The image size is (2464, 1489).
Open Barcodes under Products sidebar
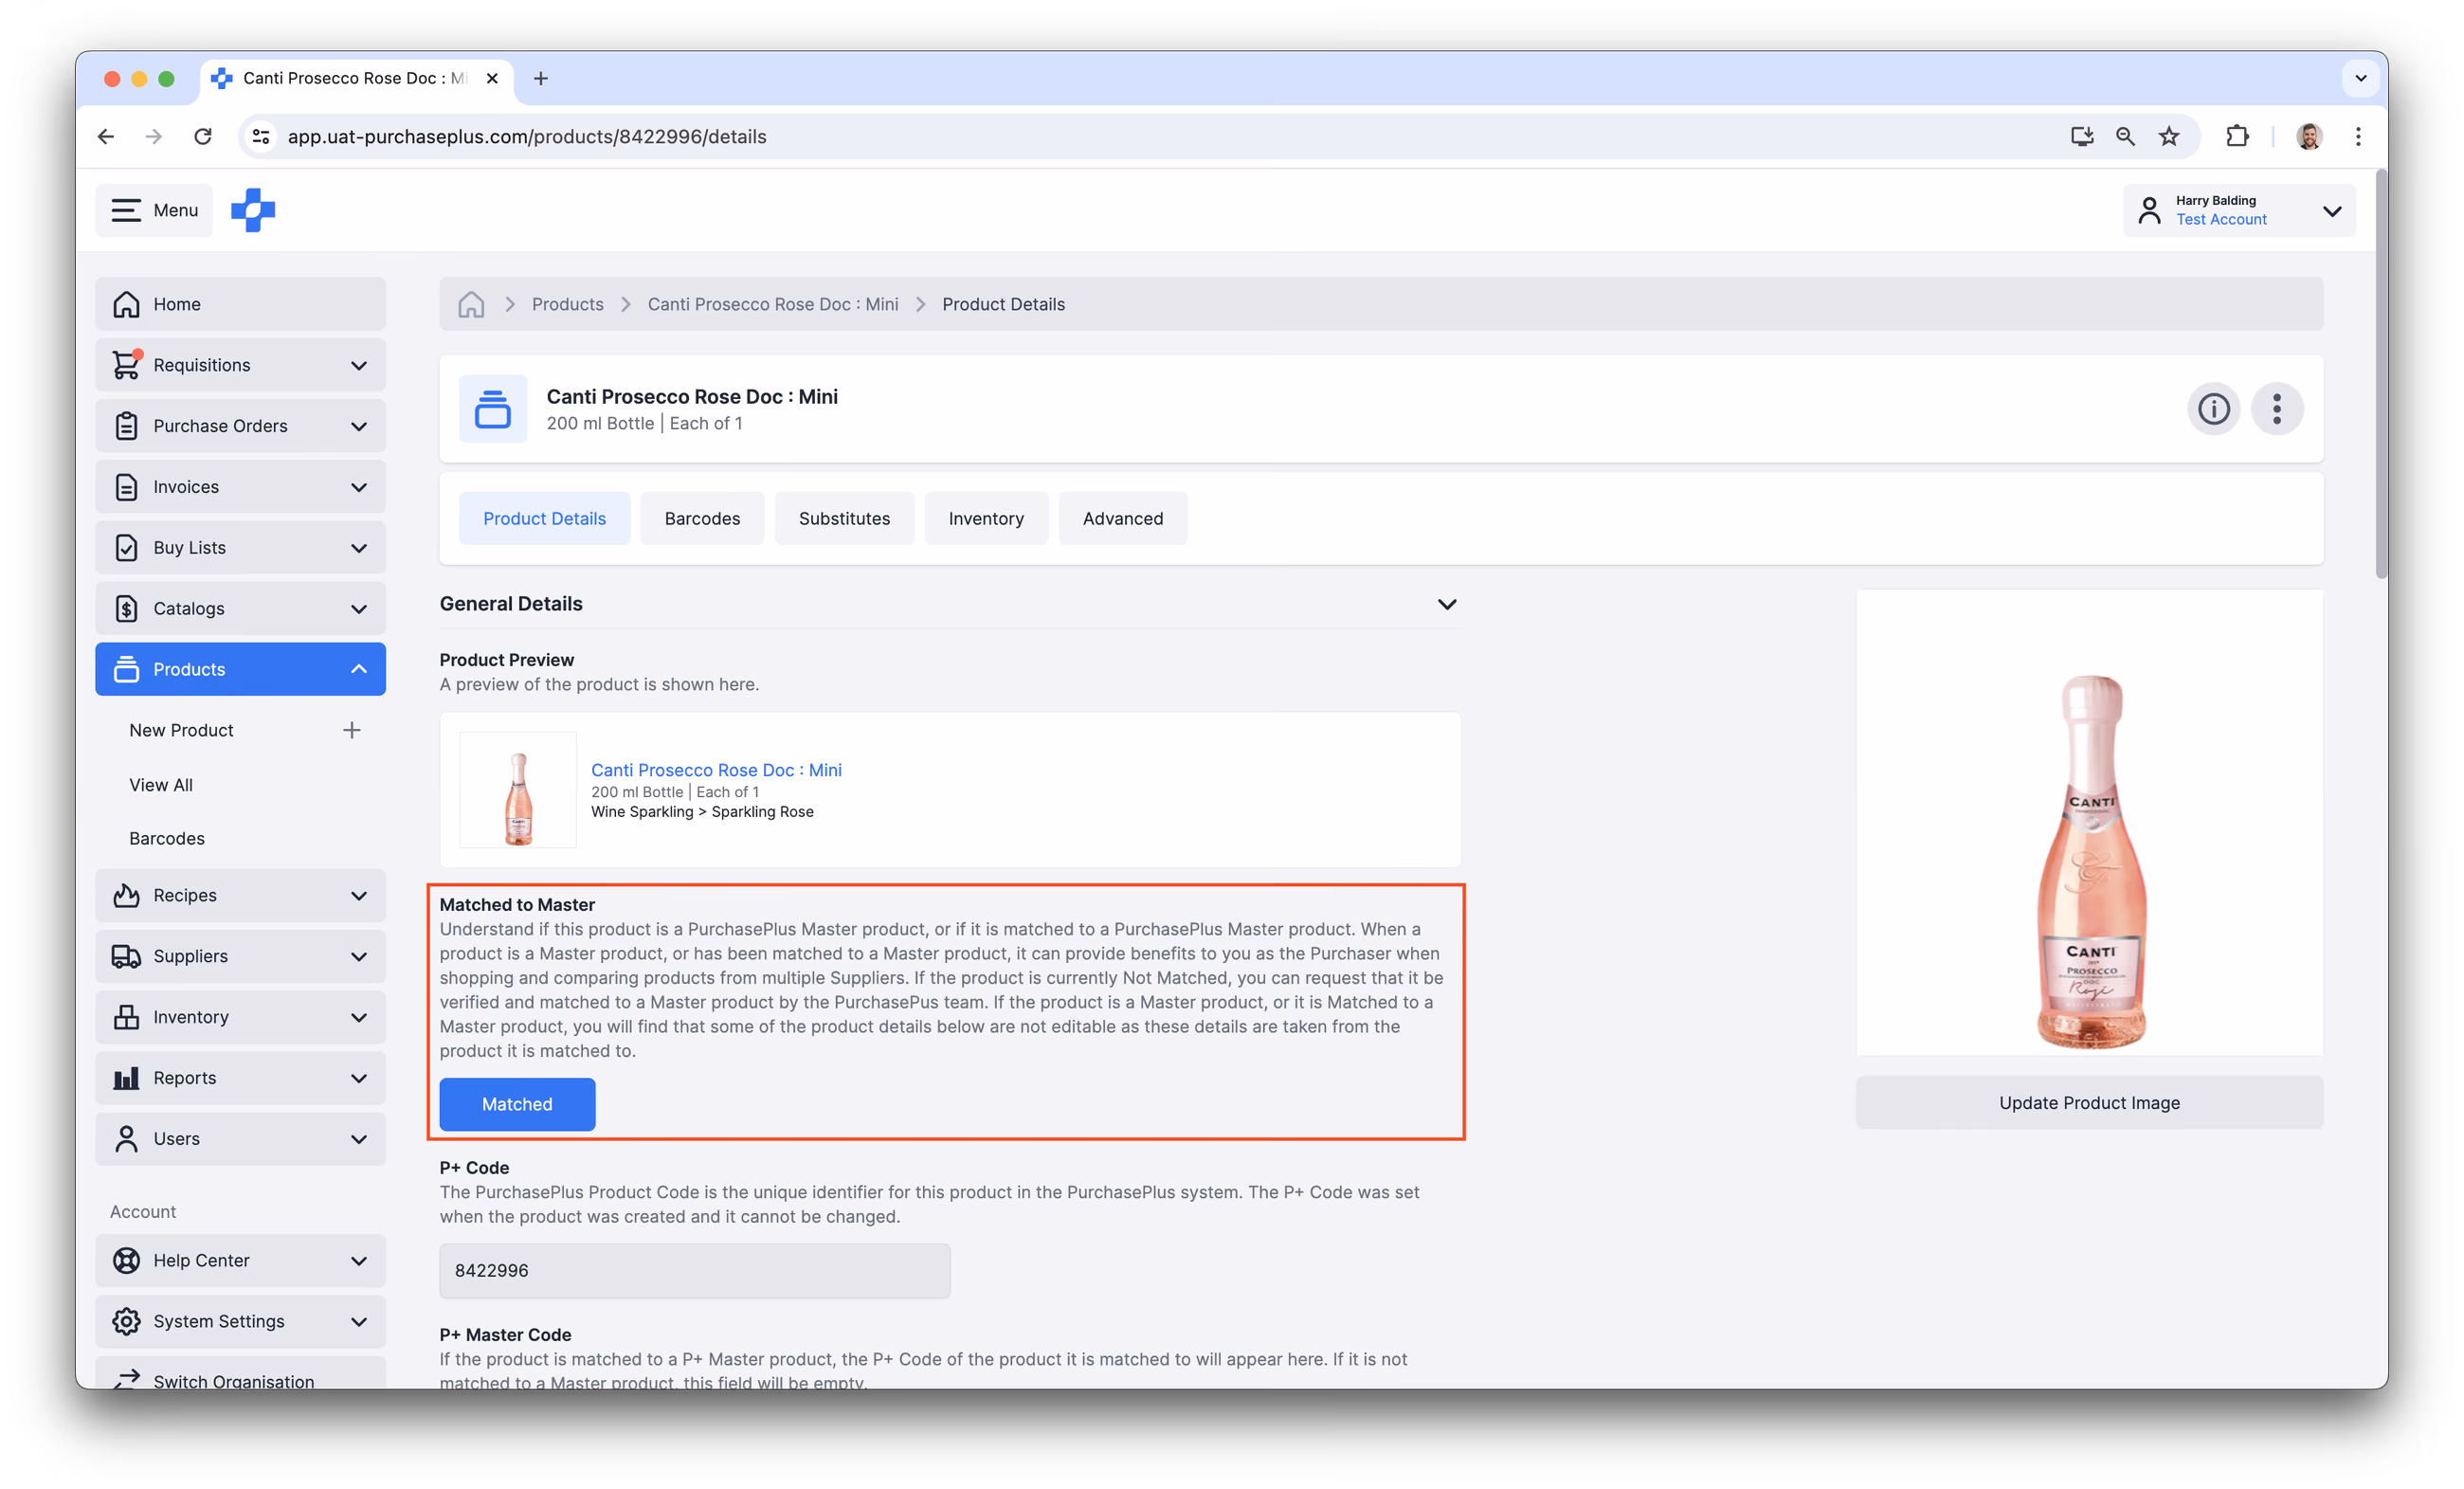point(167,838)
